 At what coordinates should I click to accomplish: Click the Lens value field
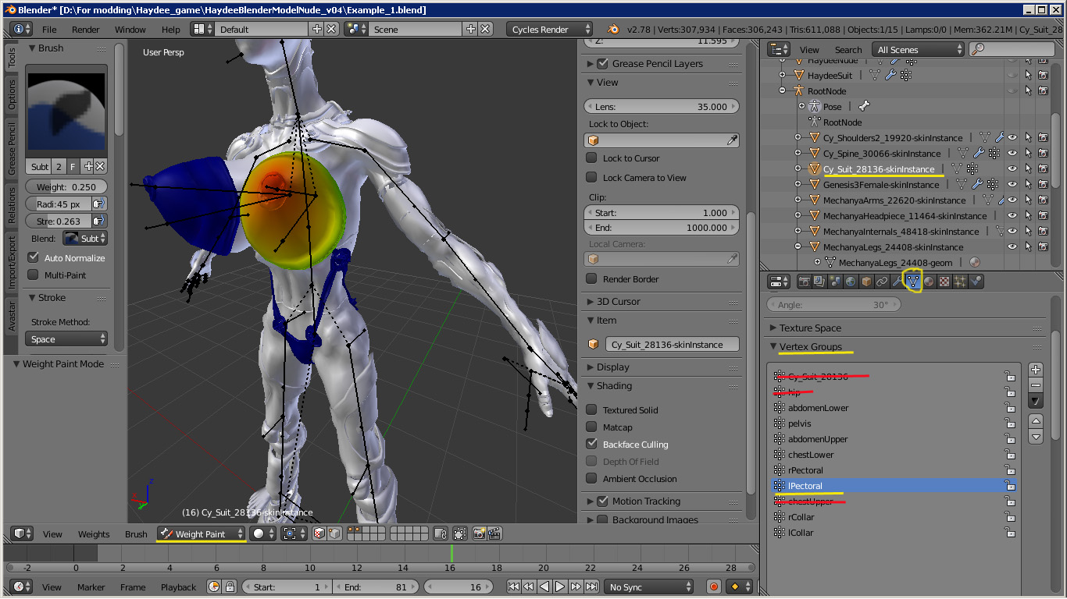662,107
